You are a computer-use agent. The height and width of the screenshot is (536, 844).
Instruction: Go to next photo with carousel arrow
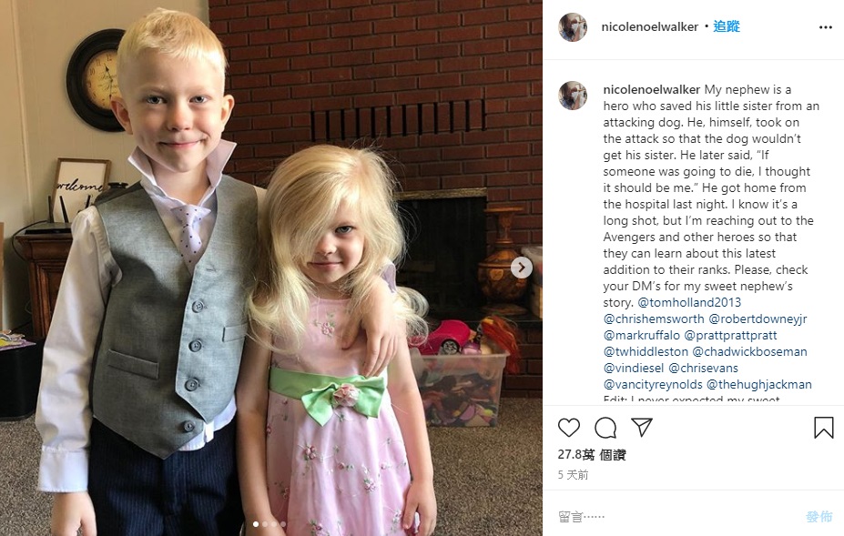click(x=521, y=268)
